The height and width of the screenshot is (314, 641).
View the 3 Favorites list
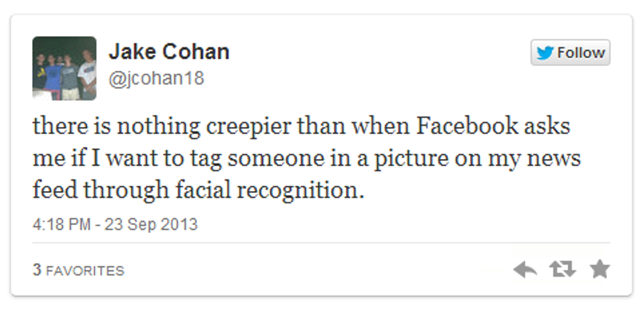click(78, 270)
